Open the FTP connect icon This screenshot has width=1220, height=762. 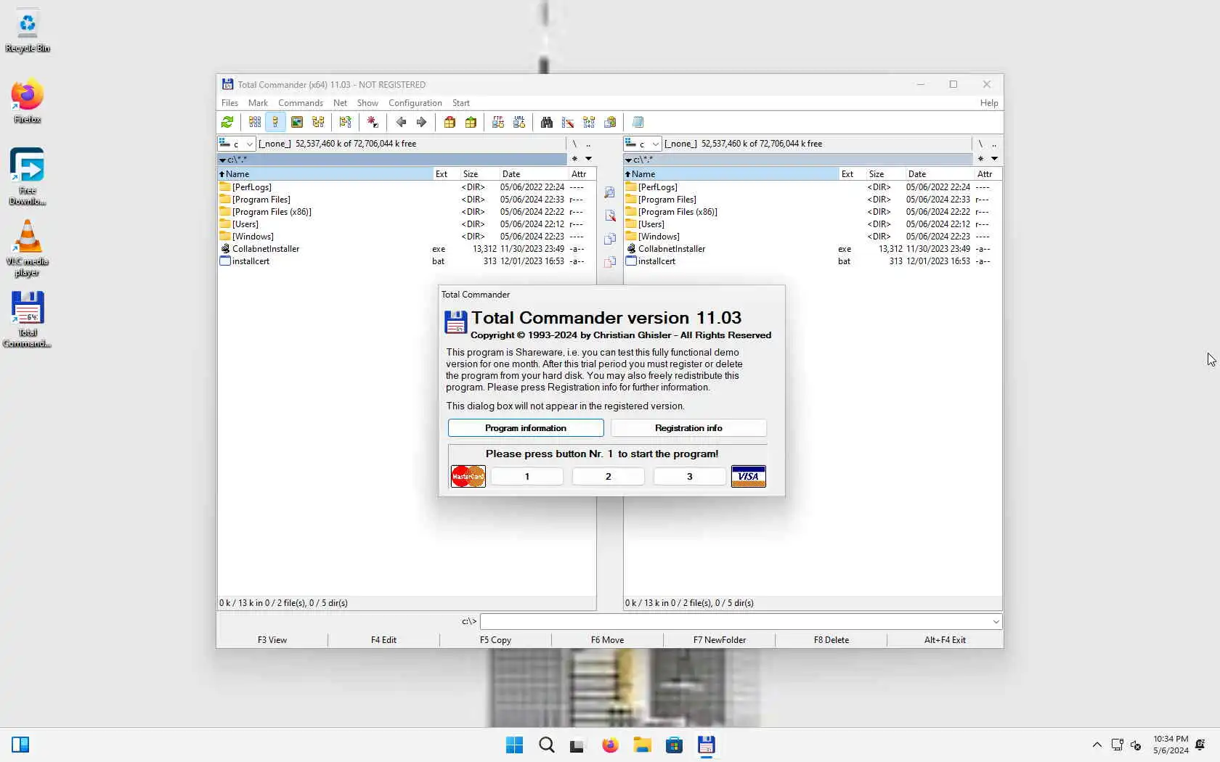(x=498, y=122)
